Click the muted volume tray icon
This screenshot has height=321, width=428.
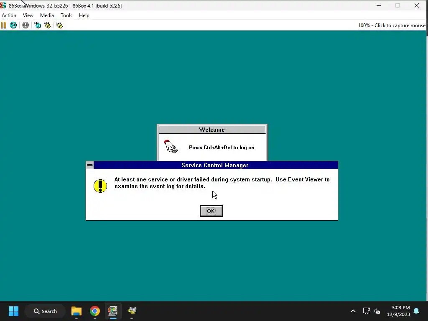point(377,311)
